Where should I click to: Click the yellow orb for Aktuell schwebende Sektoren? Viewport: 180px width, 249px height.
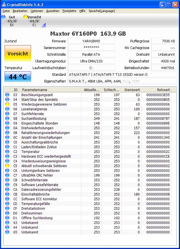(7, 166)
